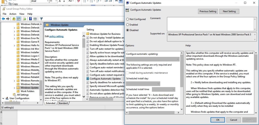Open the font size 11 dropdown in Word

pos(56,1)
